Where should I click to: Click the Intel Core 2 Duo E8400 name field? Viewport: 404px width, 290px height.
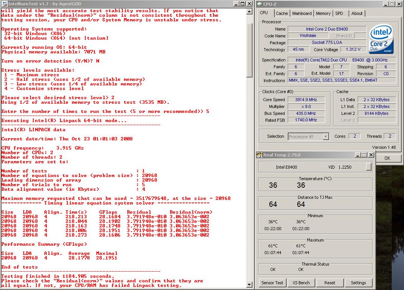point(327,29)
